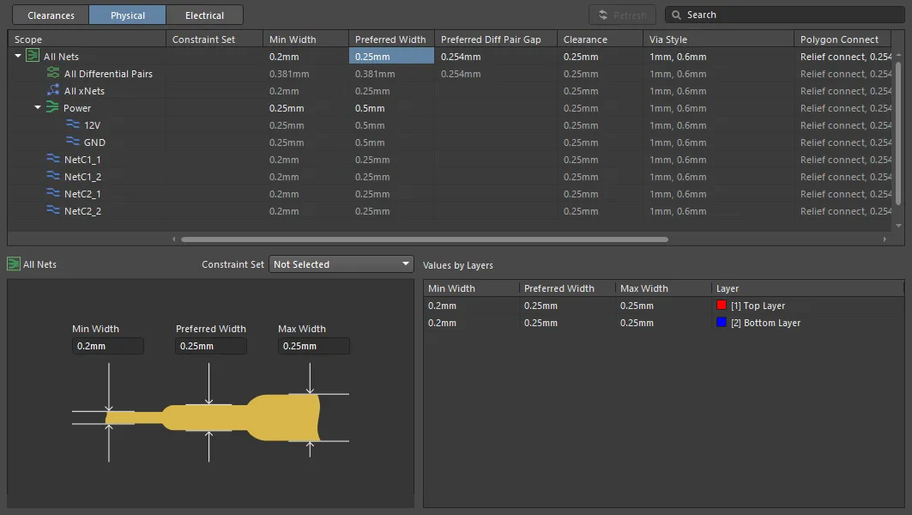Click the Min Width column header in the top table
Screen dimensions: 912x515
point(305,39)
